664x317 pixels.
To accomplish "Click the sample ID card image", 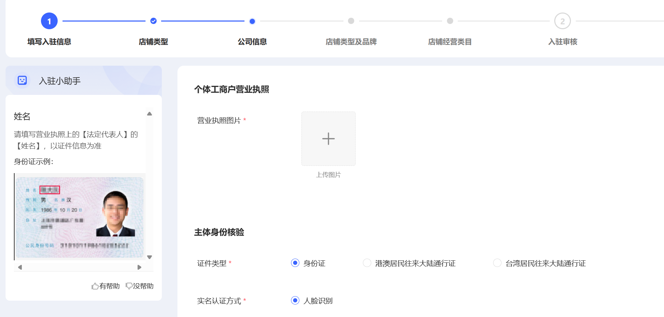I will click(x=80, y=217).
